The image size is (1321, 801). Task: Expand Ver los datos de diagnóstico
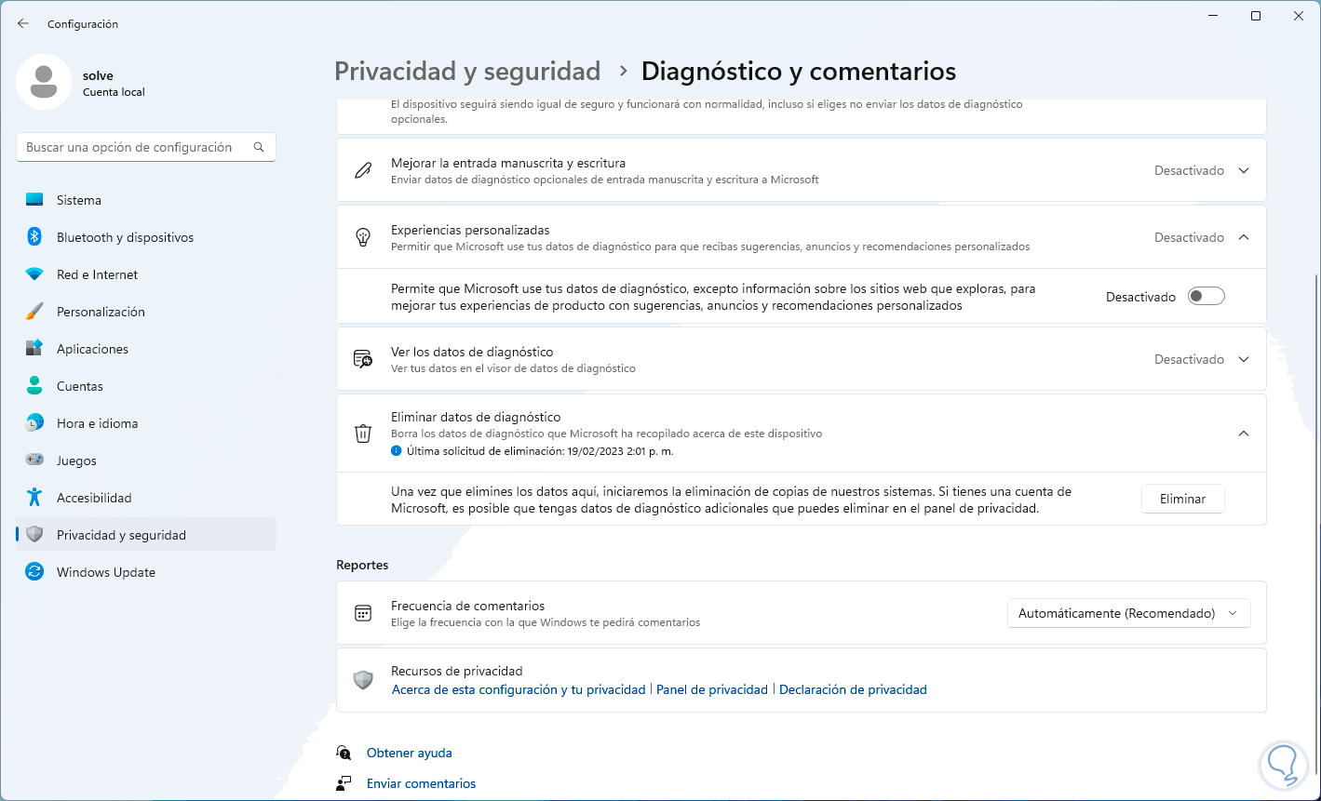1244,359
